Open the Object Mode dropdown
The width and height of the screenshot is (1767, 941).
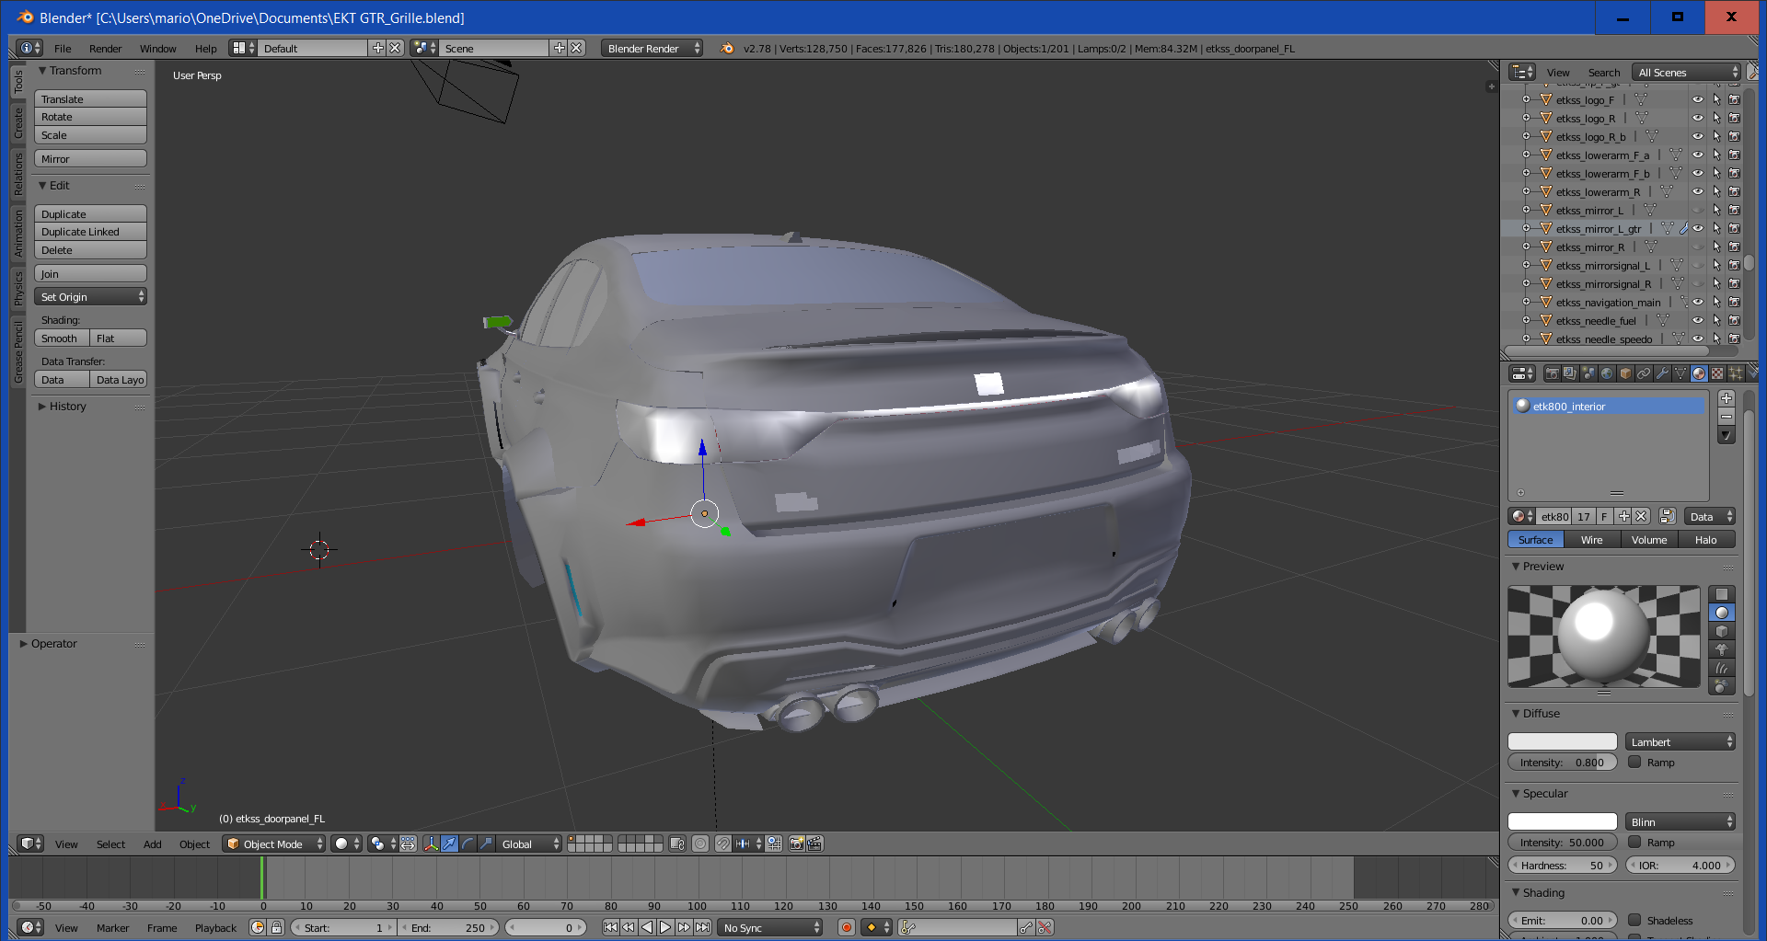274,843
